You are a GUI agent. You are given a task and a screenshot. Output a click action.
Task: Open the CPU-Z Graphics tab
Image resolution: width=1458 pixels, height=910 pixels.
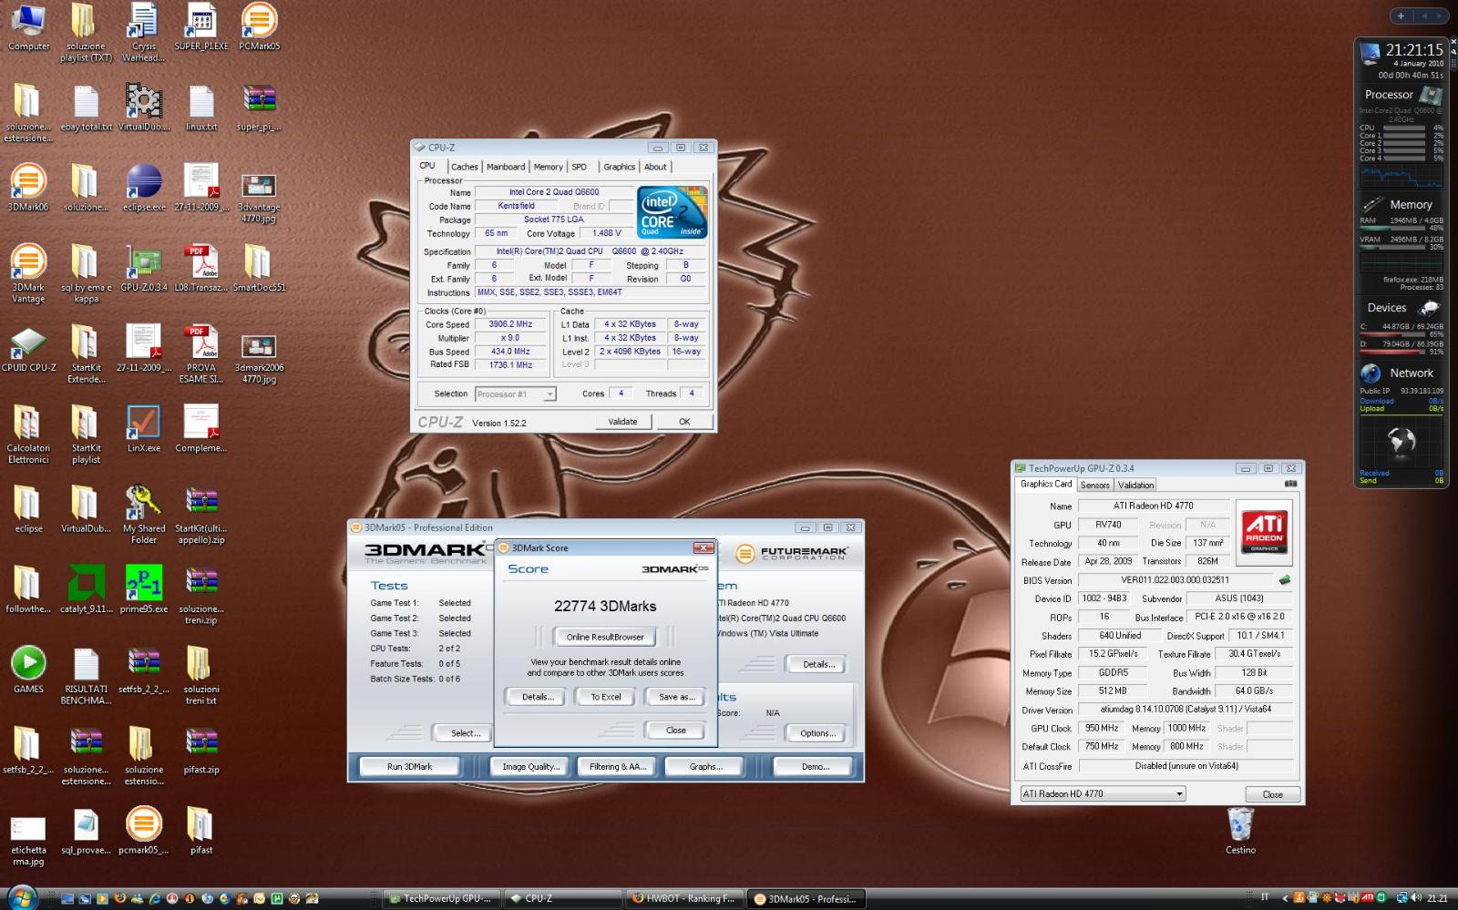[619, 167]
